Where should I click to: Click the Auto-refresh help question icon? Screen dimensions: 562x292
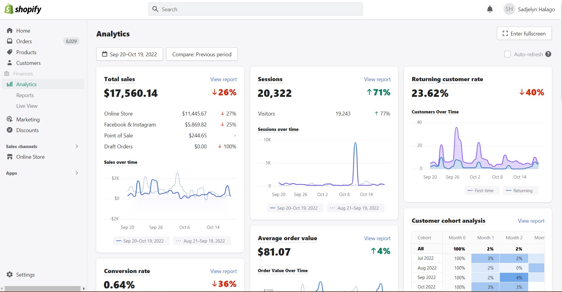[548, 54]
